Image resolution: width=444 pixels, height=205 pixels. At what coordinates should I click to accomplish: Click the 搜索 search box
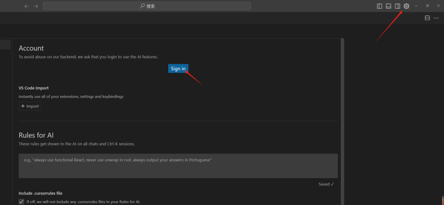147,6
